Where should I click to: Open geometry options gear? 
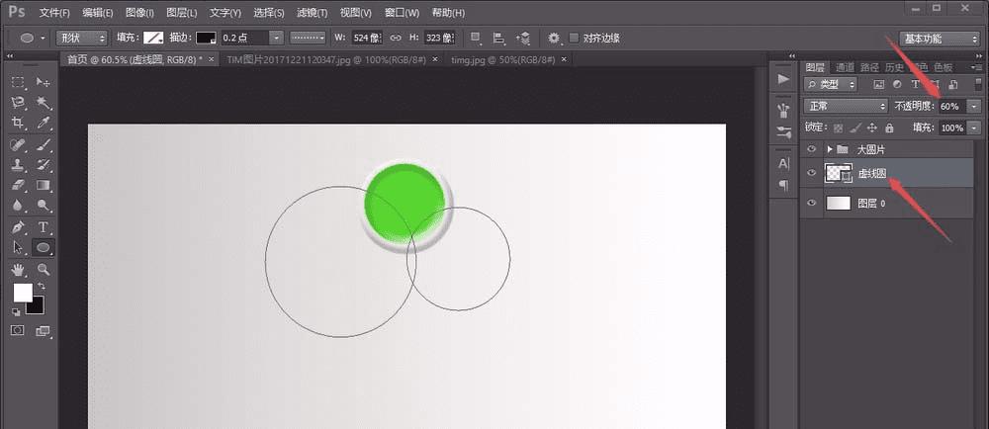pos(554,38)
